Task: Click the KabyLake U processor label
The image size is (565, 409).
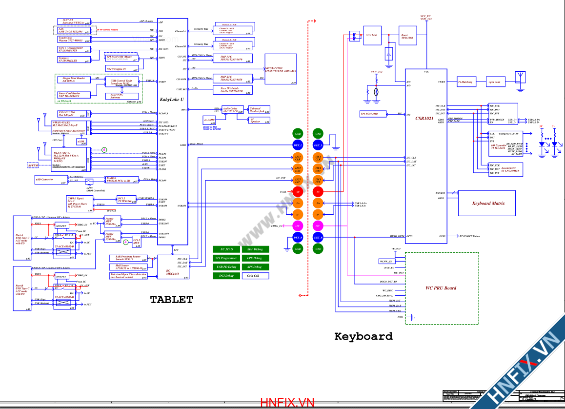Action: click(172, 100)
